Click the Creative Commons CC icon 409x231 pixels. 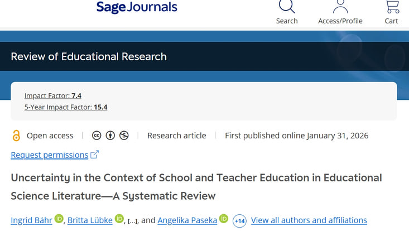click(97, 136)
